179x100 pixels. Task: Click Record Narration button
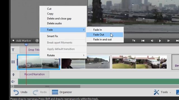click(x=34, y=74)
